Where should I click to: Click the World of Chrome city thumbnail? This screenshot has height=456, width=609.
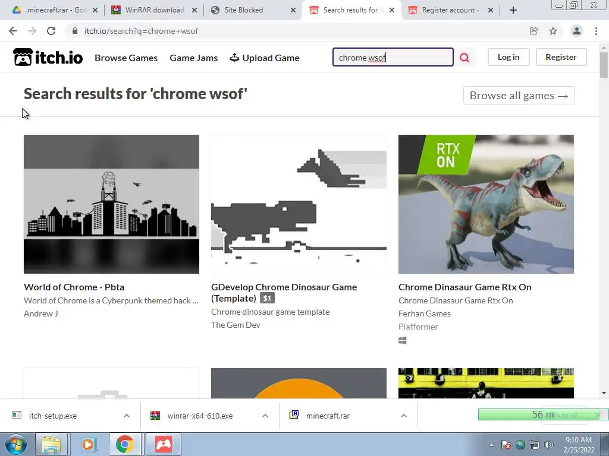point(111,204)
